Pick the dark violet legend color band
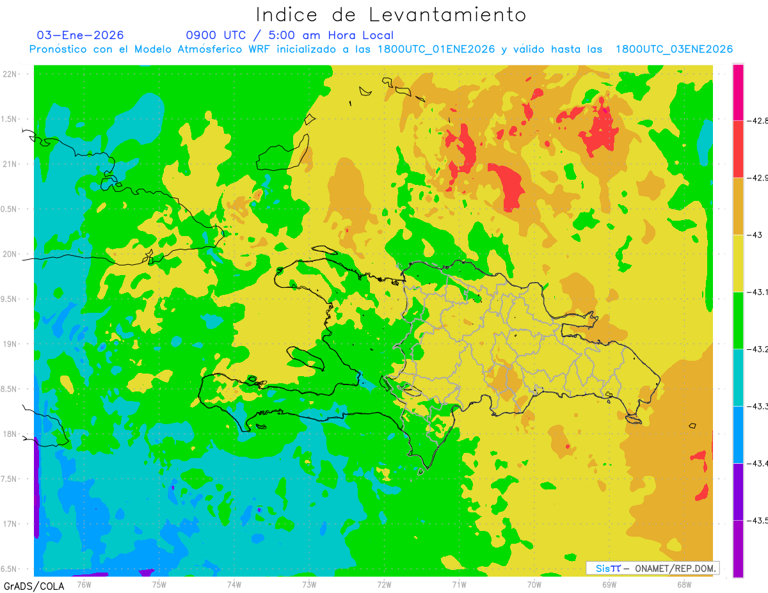The height and width of the screenshot is (593, 768). click(738, 491)
